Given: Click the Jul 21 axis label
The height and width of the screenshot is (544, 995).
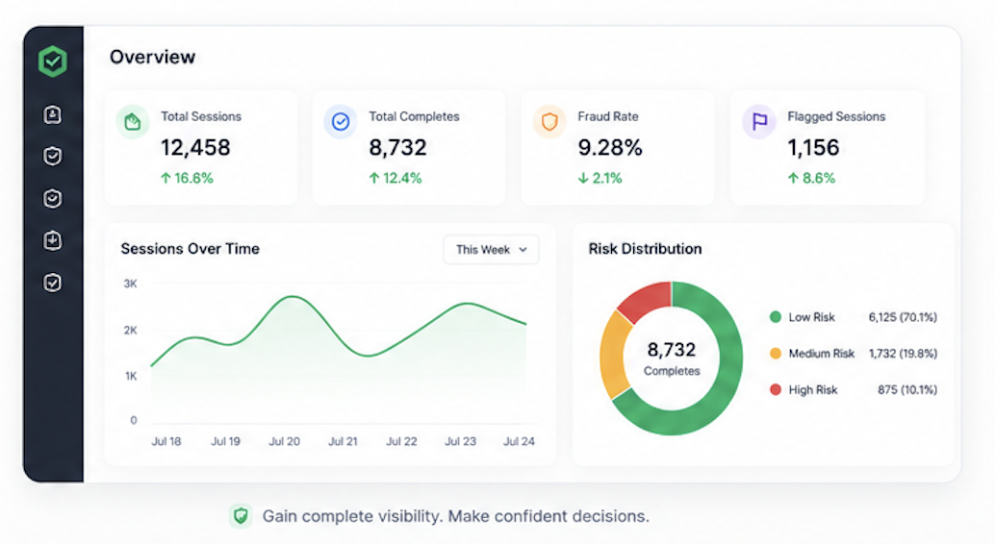Looking at the screenshot, I should [x=343, y=441].
